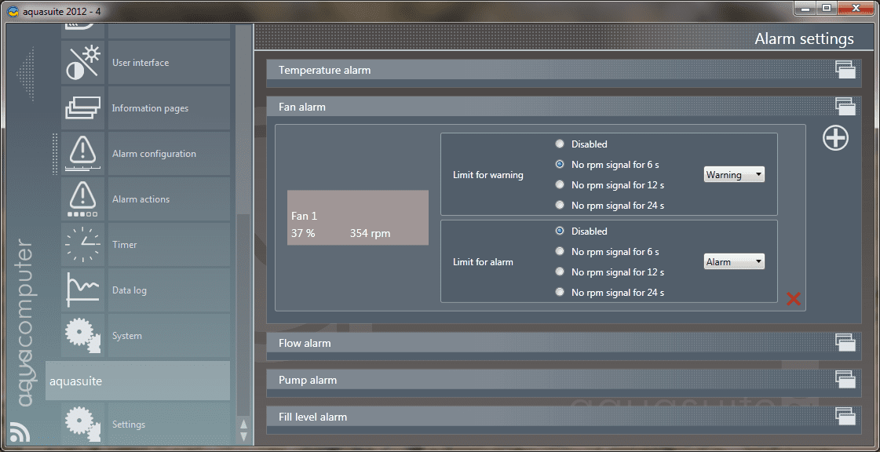
Task: Open Alarm actions menu entry
Action: tap(169, 199)
